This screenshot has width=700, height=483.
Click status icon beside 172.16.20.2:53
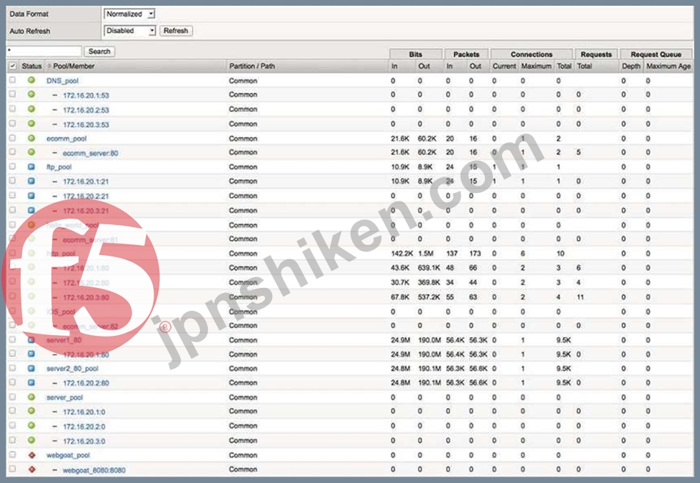[31, 109]
